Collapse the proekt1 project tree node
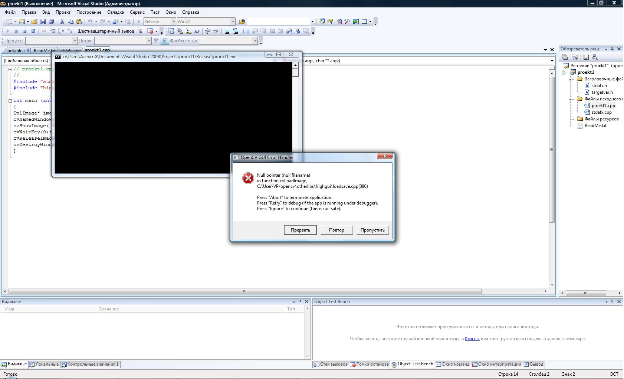The height and width of the screenshot is (379, 624). [x=564, y=73]
